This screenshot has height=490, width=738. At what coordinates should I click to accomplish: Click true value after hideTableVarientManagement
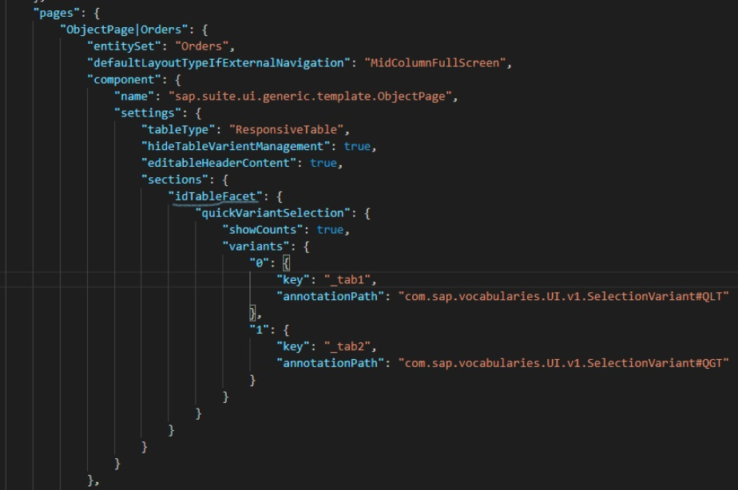(x=357, y=146)
